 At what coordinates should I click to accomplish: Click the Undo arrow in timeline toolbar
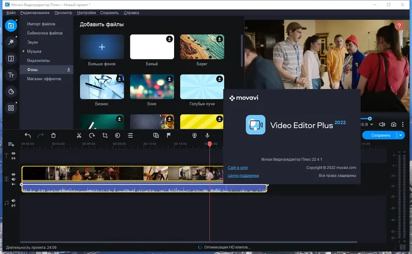28,135
